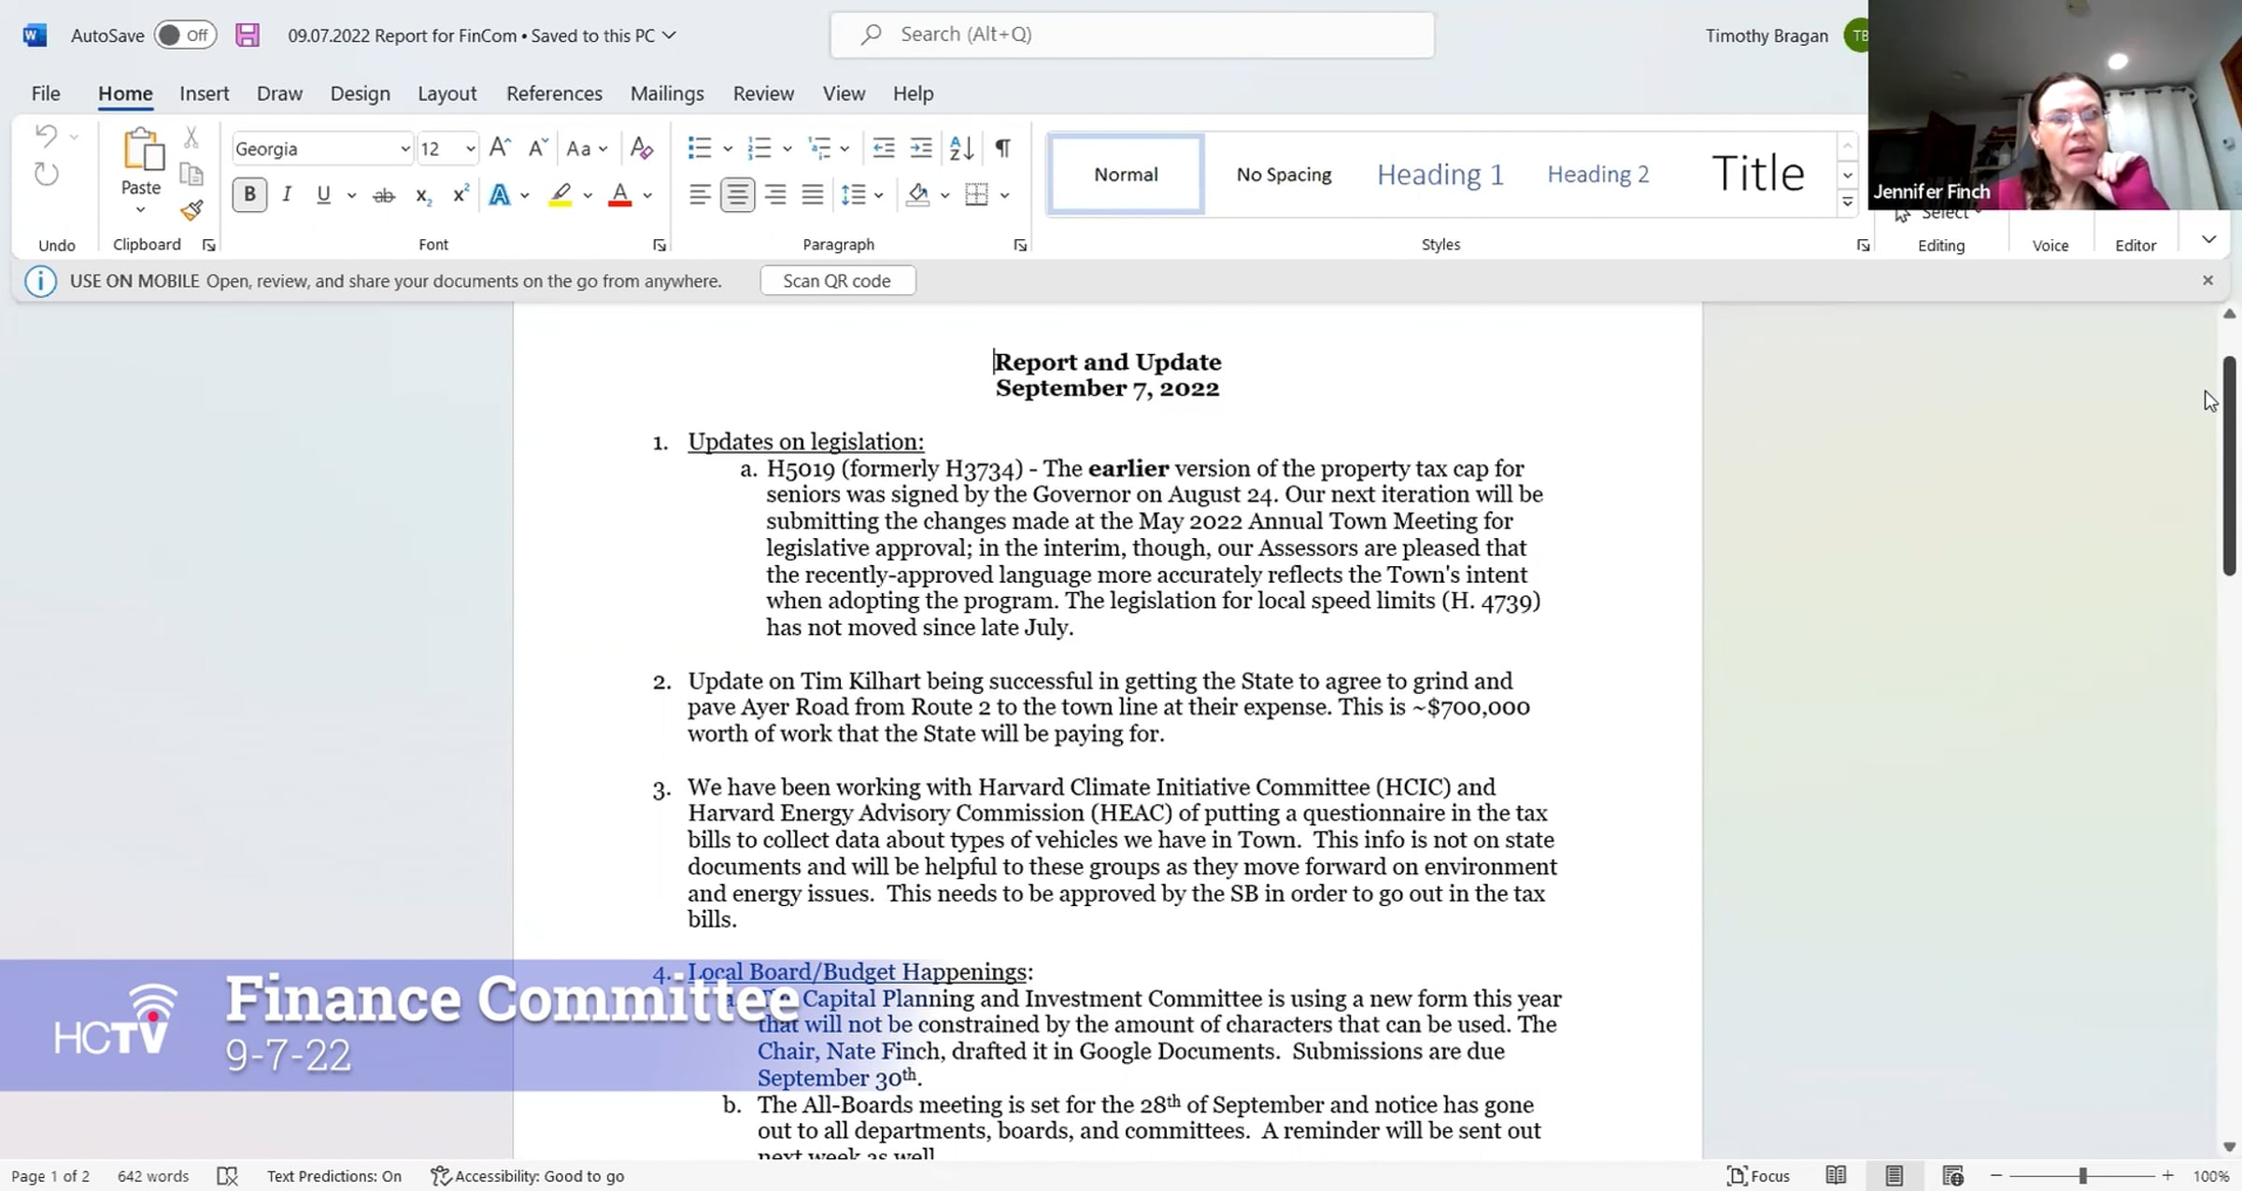This screenshot has width=2242, height=1191.
Task: Open the font size 12 dropdown
Action: [x=470, y=149]
